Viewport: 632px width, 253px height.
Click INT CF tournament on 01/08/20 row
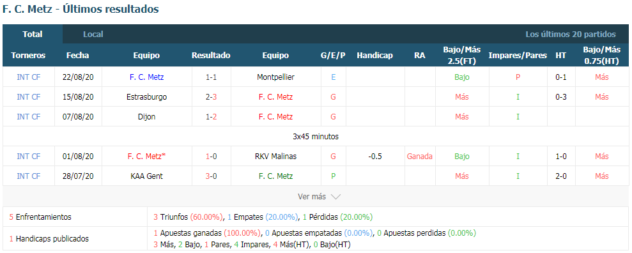click(29, 157)
